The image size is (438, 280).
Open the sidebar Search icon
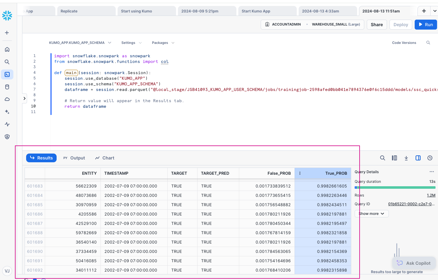(7, 62)
